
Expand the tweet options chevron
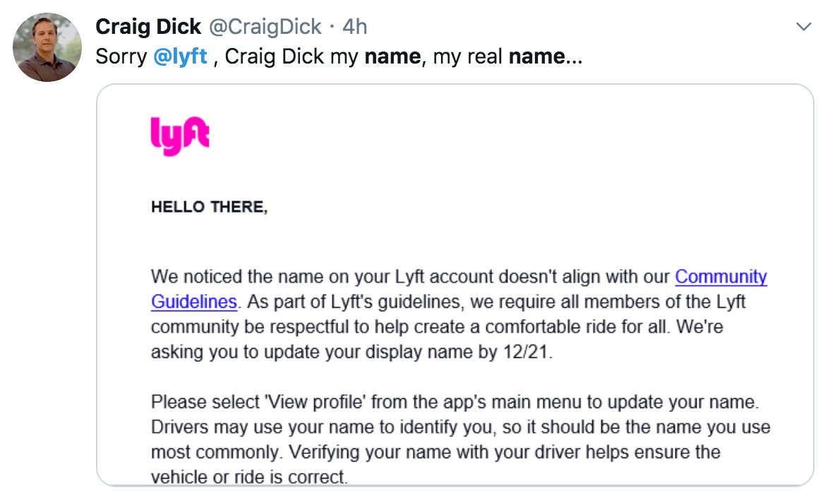[x=803, y=26]
